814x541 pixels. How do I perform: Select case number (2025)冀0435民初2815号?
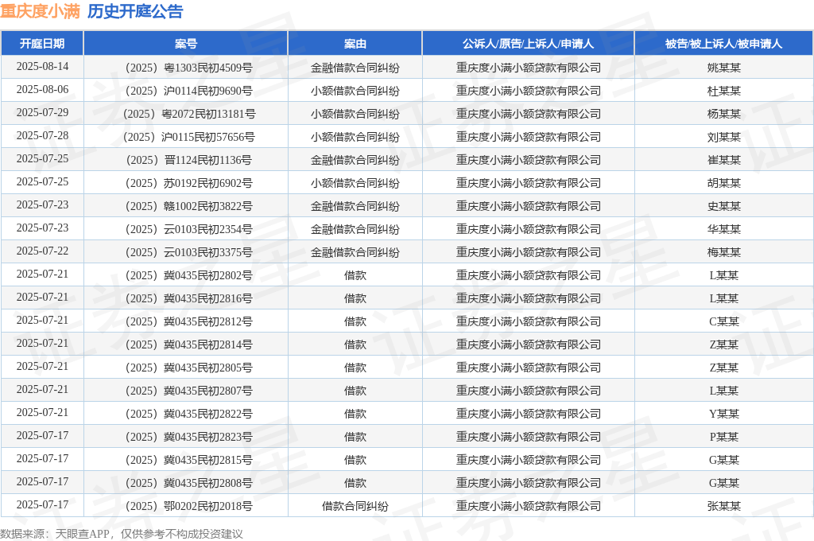coord(188,460)
